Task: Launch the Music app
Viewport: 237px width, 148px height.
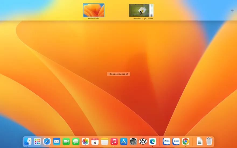Action: (114, 142)
